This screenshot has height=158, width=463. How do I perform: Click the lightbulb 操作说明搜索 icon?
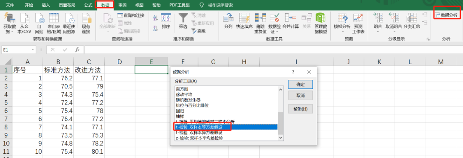[x=201, y=5]
